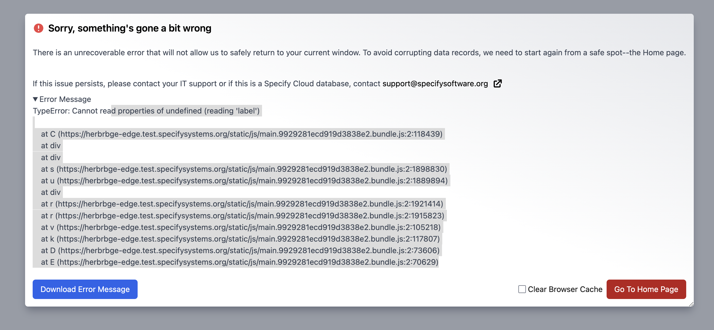Open the external link icon beside support email
This screenshot has width=714, height=330.
coord(498,84)
